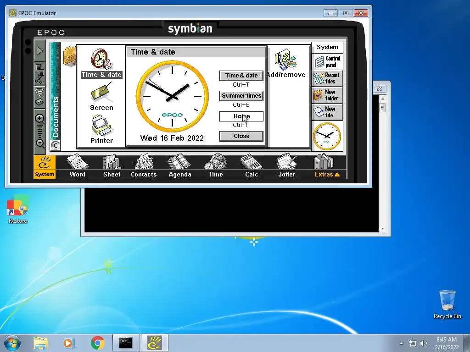Open the Restoro desktop shortcut

coord(18,209)
